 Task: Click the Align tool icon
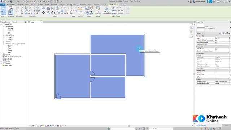[43, 8]
